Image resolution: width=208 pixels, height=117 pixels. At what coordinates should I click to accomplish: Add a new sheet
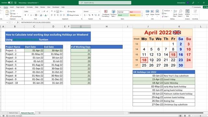tap(40, 113)
